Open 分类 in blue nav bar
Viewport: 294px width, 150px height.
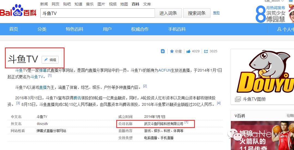click(42, 29)
